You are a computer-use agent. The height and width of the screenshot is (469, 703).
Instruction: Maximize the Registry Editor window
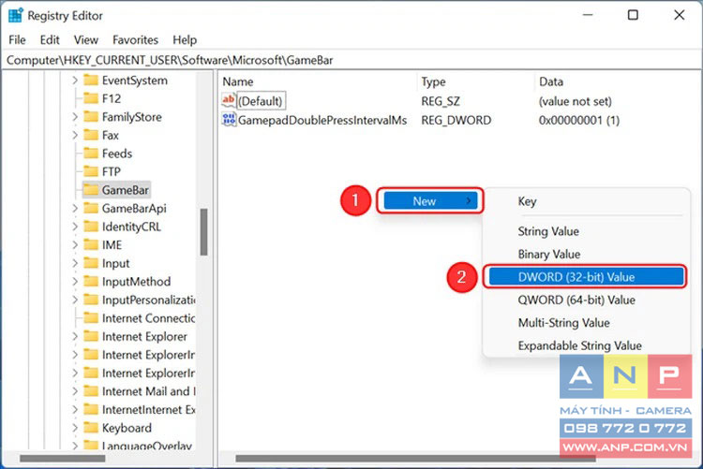tap(633, 15)
